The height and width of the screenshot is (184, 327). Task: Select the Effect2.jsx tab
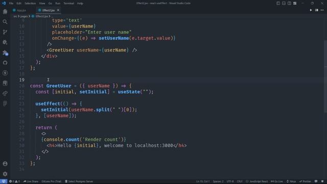(48, 10)
